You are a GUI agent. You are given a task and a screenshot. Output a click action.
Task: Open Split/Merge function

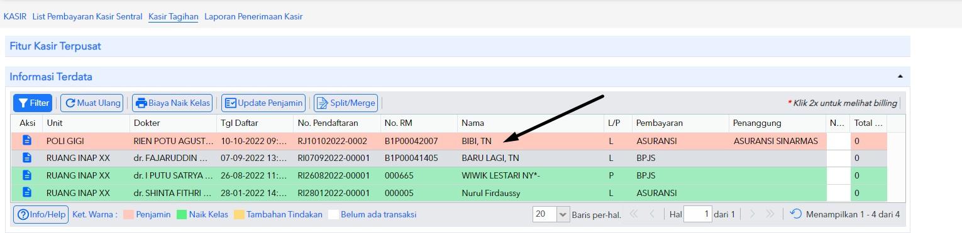pos(346,103)
